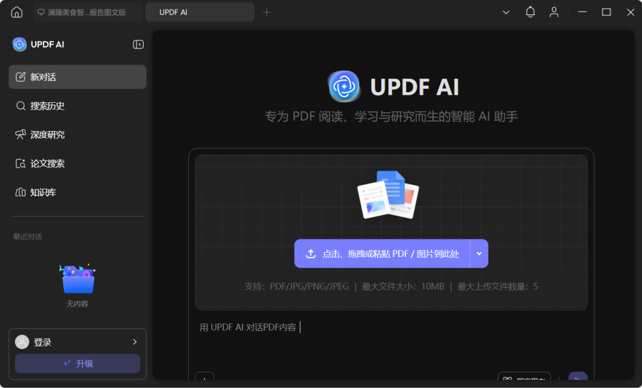Click the Home icon in title bar

click(x=17, y=12)
